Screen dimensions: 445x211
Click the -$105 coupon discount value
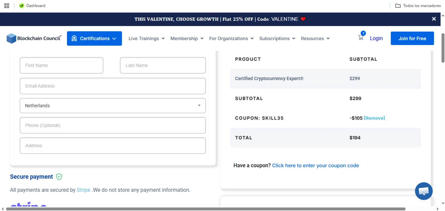click(356, 118)
